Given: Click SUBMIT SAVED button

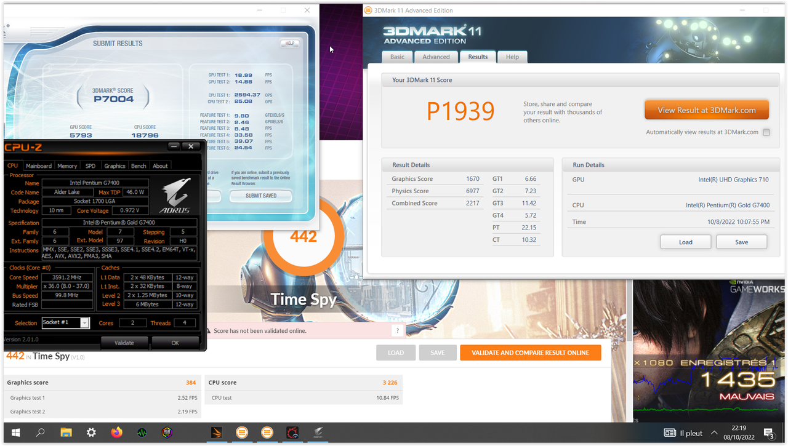Looking at the screenshot, I should [261, 196].
